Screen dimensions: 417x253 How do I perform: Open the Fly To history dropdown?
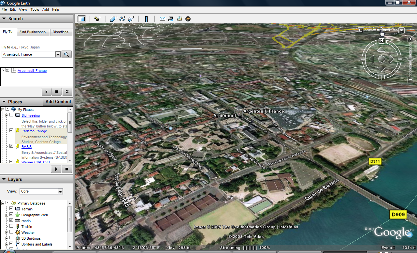(58, 54)
